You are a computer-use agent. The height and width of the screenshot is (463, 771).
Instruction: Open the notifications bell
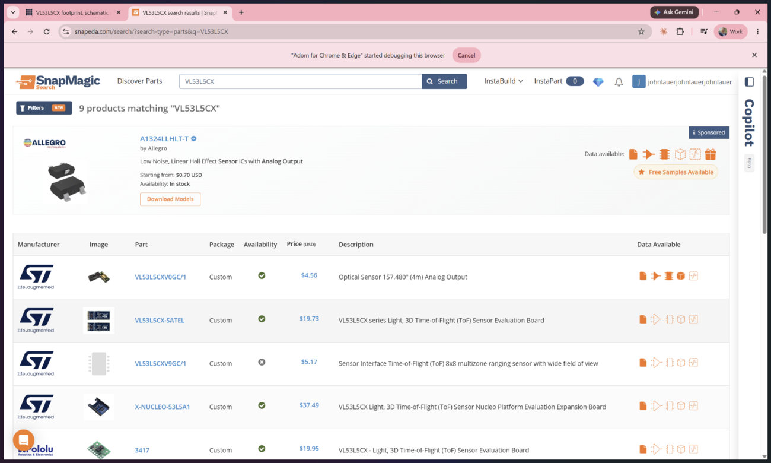click(x=619, y=82)
